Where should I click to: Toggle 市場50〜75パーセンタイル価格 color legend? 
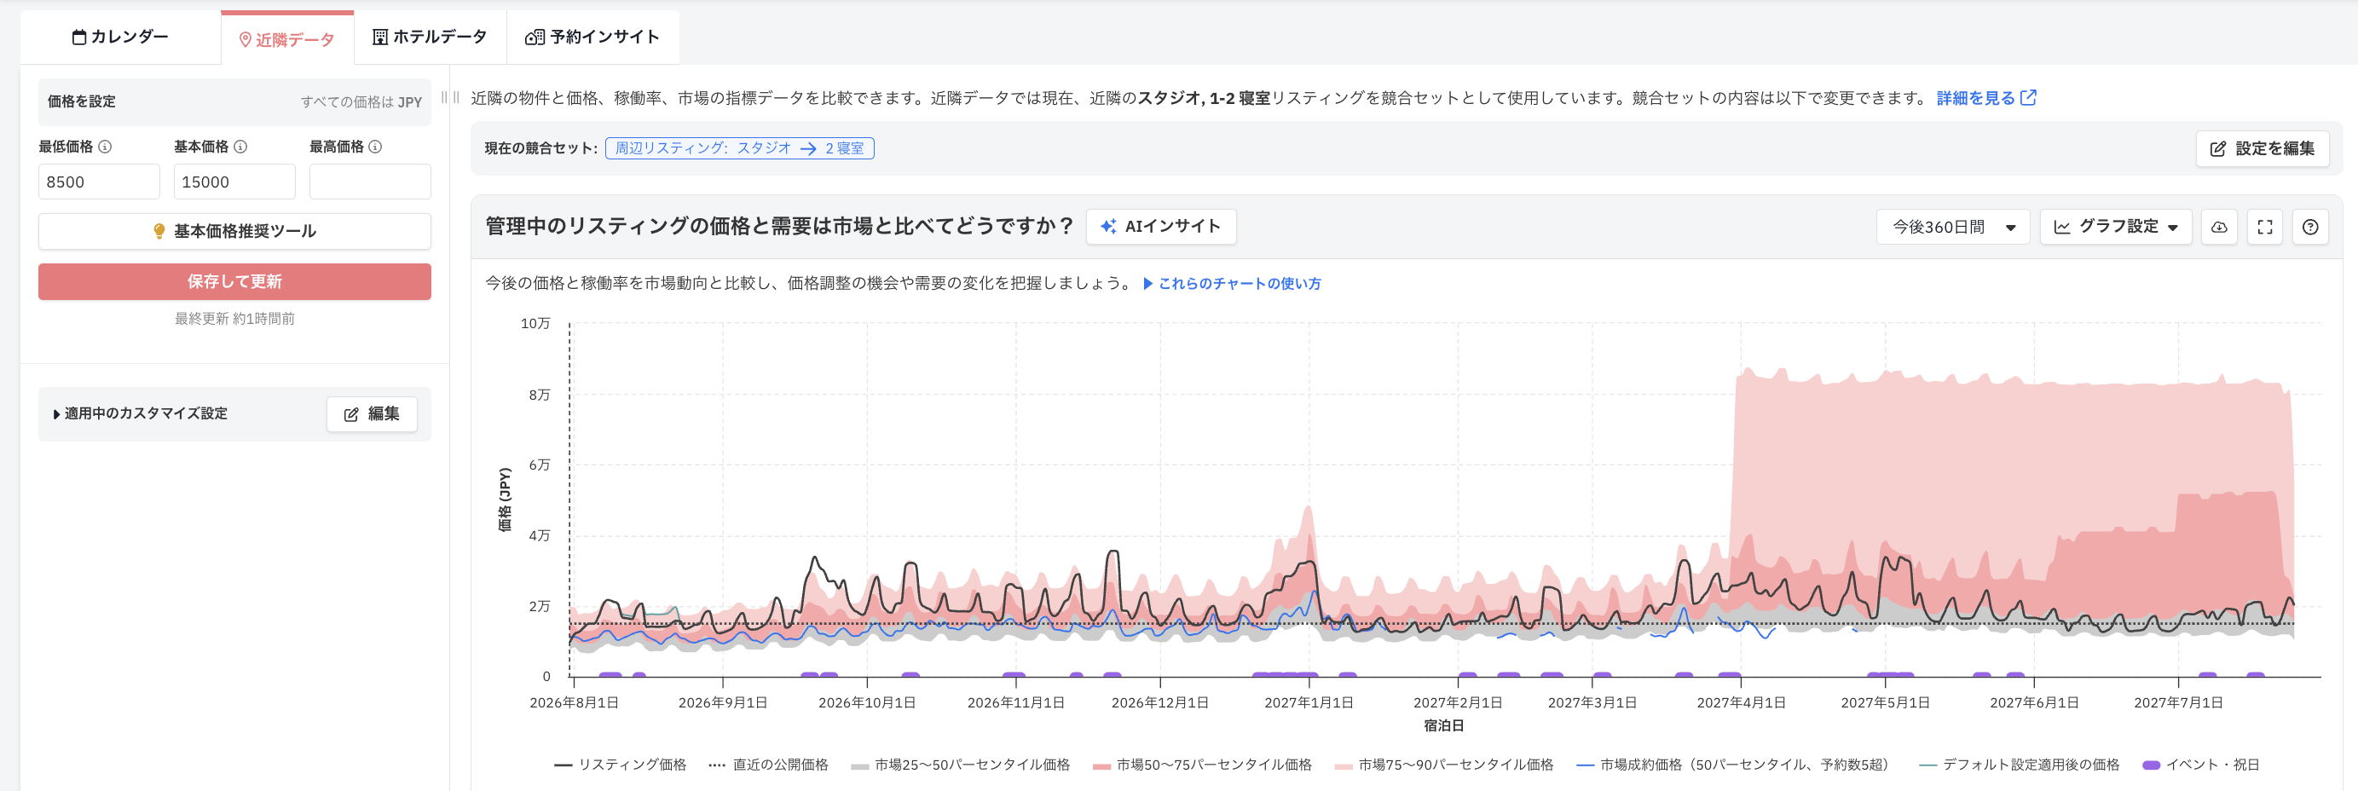pyautogui.click(x=1202, y=765)
